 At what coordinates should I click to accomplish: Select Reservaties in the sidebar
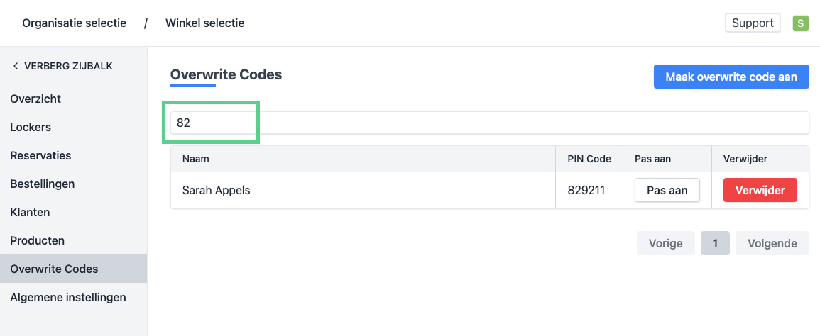tap(40, 155)
